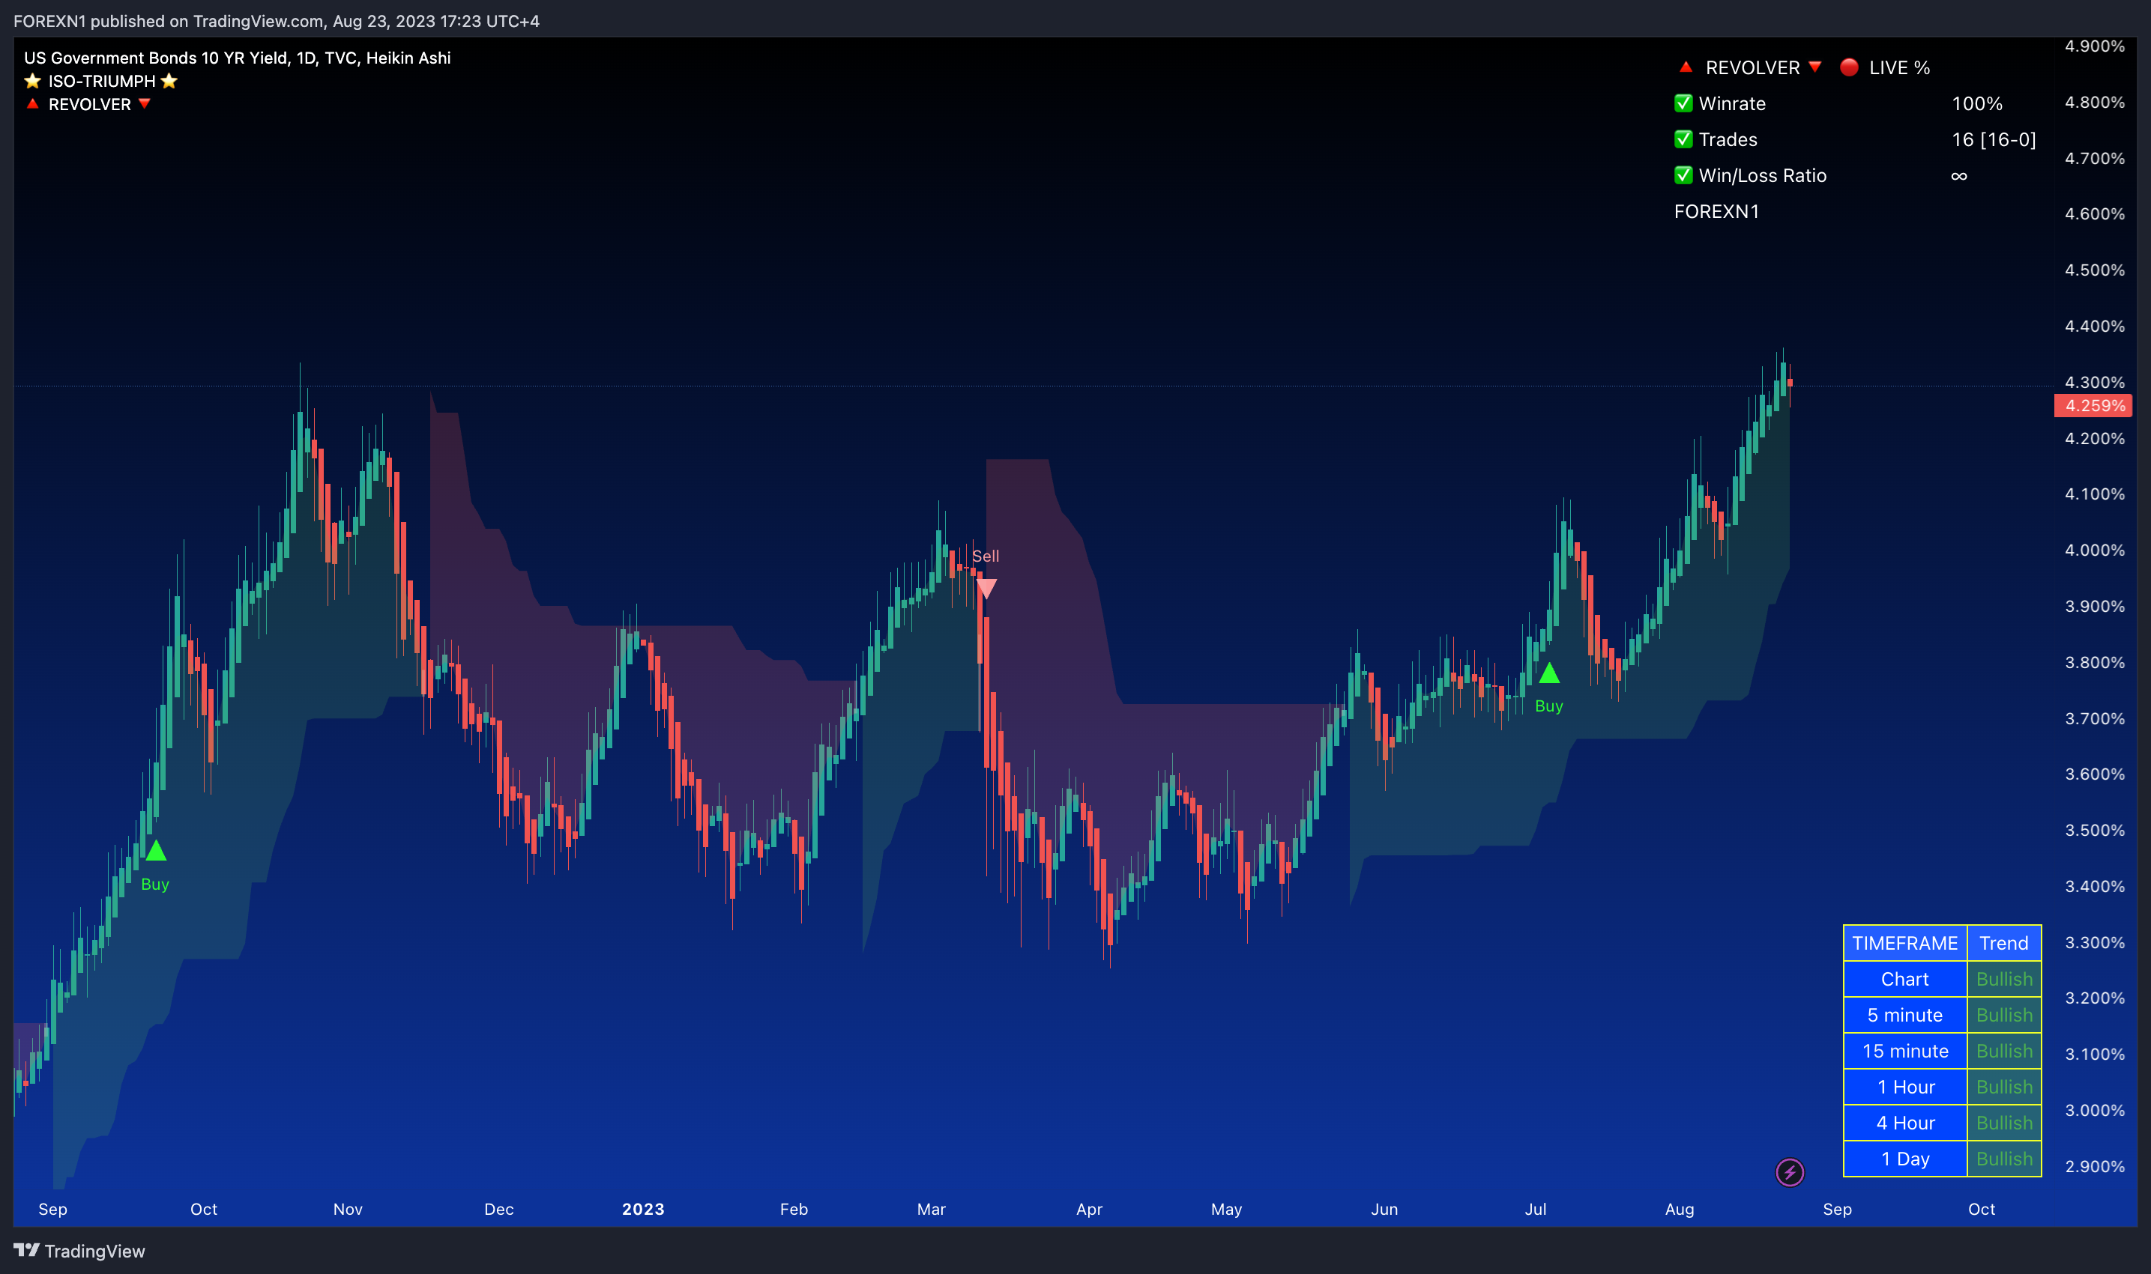Click the green Buy arrow near October 2022
This screenshot has width=2151, height=1274.
tap(155, 851)
